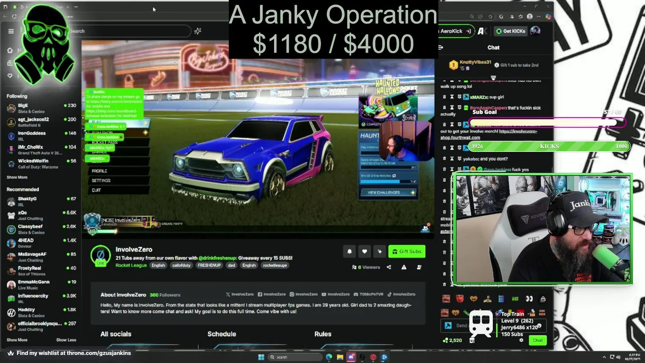Screen dimensions: 645x363
Task: Collapse Recommended list with Show Less
Action: pos(66,340)
